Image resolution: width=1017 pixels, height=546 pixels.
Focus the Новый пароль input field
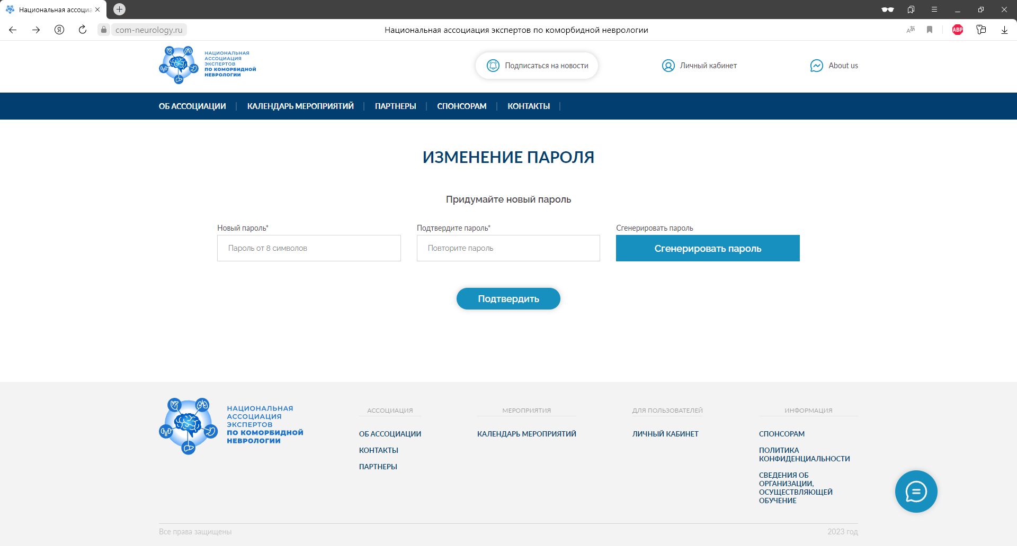[309, 248]
